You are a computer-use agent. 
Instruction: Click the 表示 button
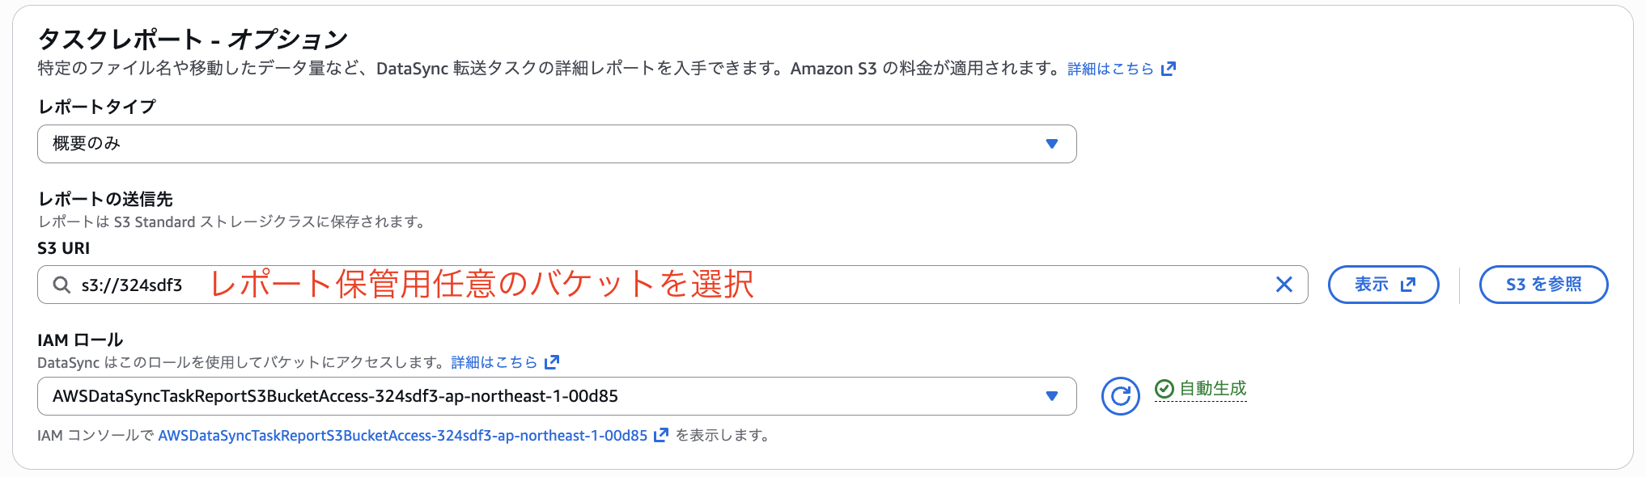point(1383,285)
